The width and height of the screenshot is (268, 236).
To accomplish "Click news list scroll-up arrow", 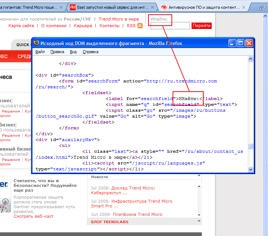I will 199,186.
